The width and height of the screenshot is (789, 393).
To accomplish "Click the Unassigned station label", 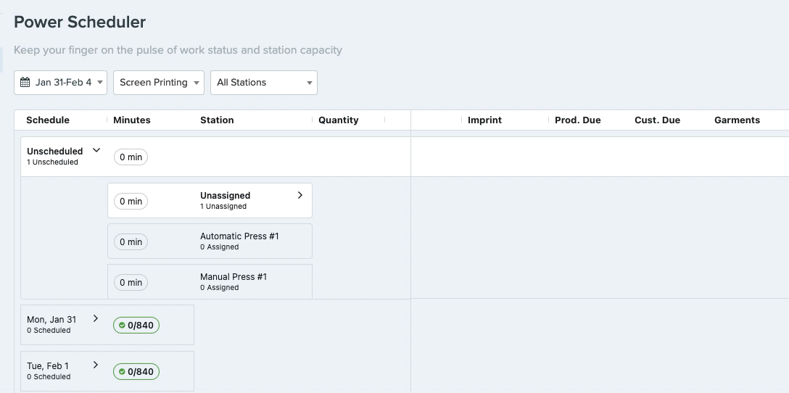I will coord(225,195).
